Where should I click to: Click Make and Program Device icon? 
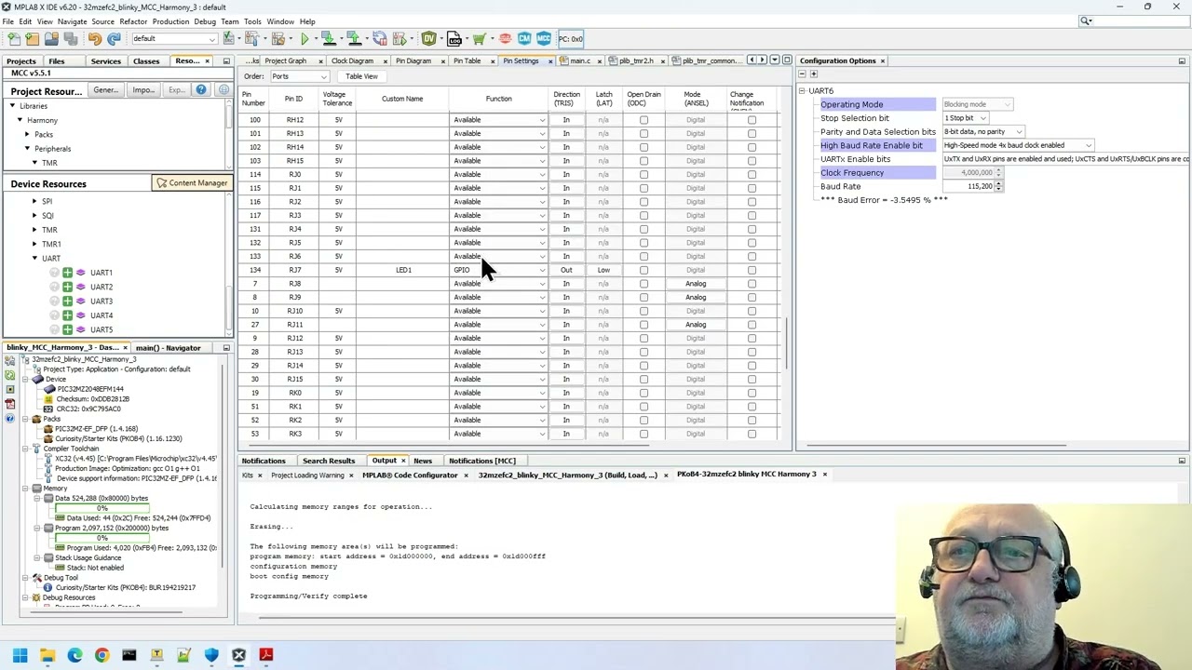pyautogui.click(x=328, y=39)
